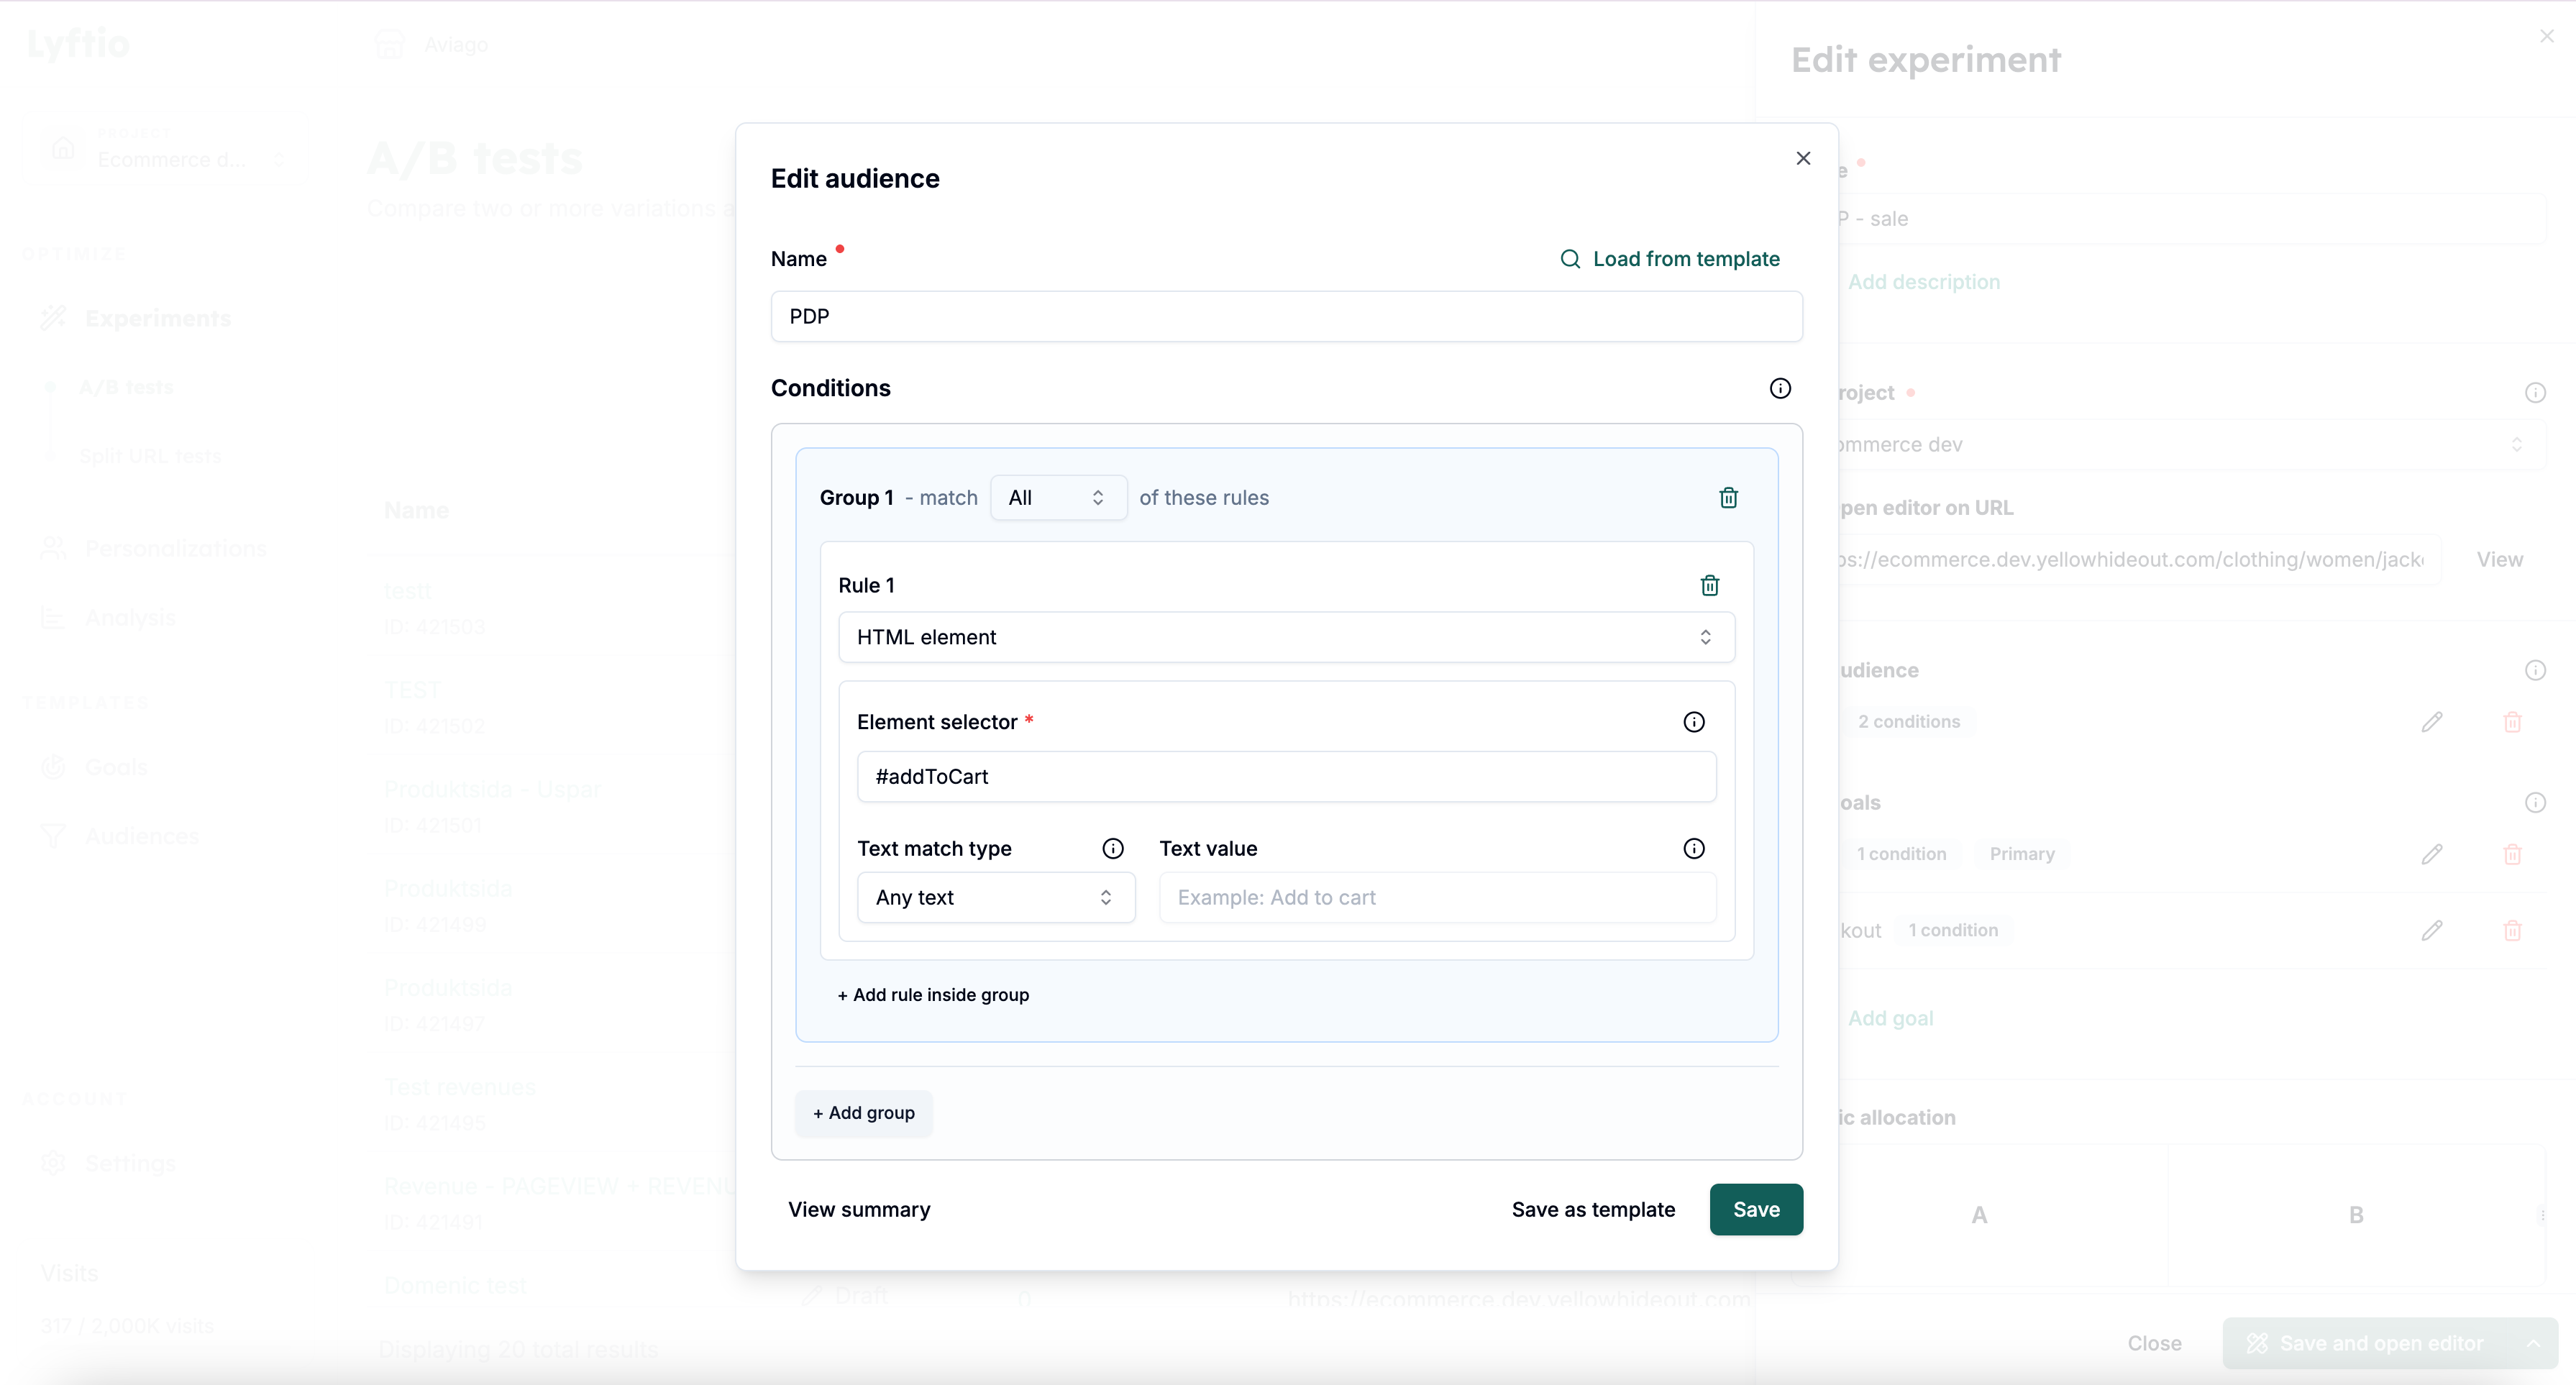The height and width of the screenshot is (1385, 2576).
Task: Click the Text value input field
Action: coord(1437,897)
